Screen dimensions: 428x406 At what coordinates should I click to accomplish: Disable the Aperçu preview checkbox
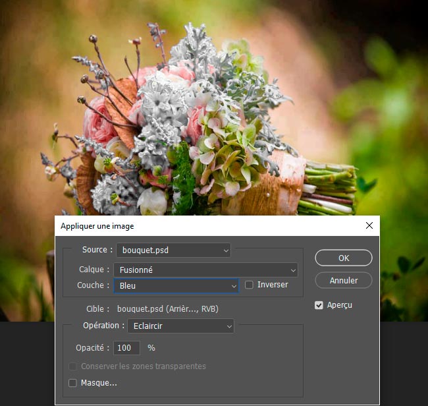point(319,305)
